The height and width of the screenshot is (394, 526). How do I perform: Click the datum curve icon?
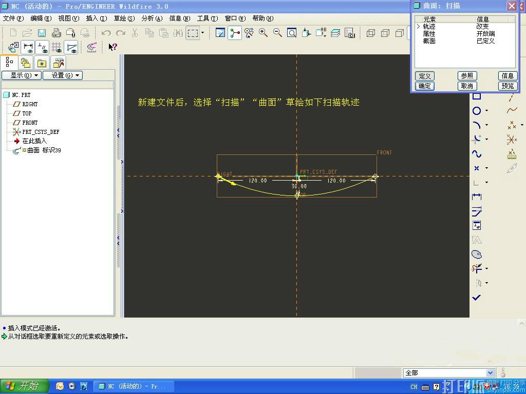(512, 111)
